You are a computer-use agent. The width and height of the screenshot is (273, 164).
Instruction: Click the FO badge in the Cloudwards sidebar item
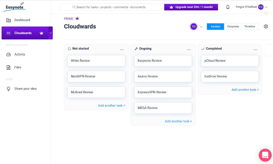8,33
